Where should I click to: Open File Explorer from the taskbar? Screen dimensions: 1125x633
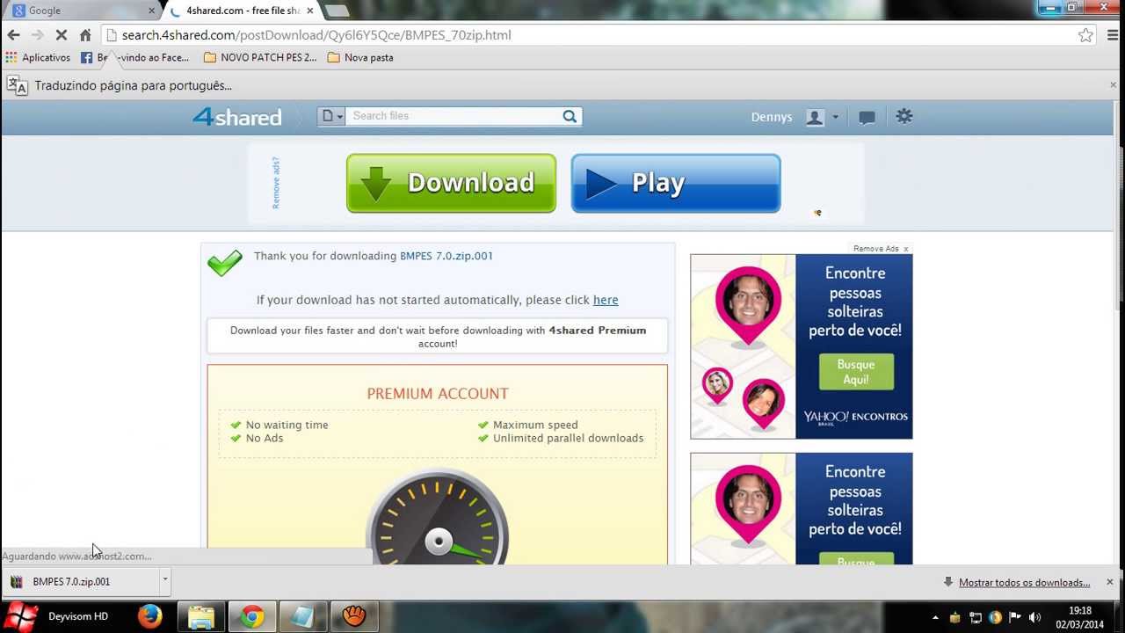pyautogui.click(x=201, y=616)
